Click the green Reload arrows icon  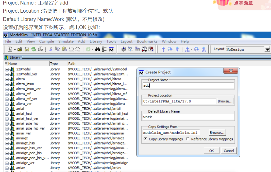coord(34,49)
